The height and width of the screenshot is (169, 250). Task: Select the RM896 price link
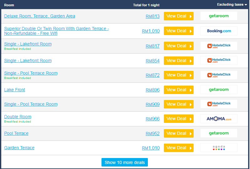click(153, 90)
